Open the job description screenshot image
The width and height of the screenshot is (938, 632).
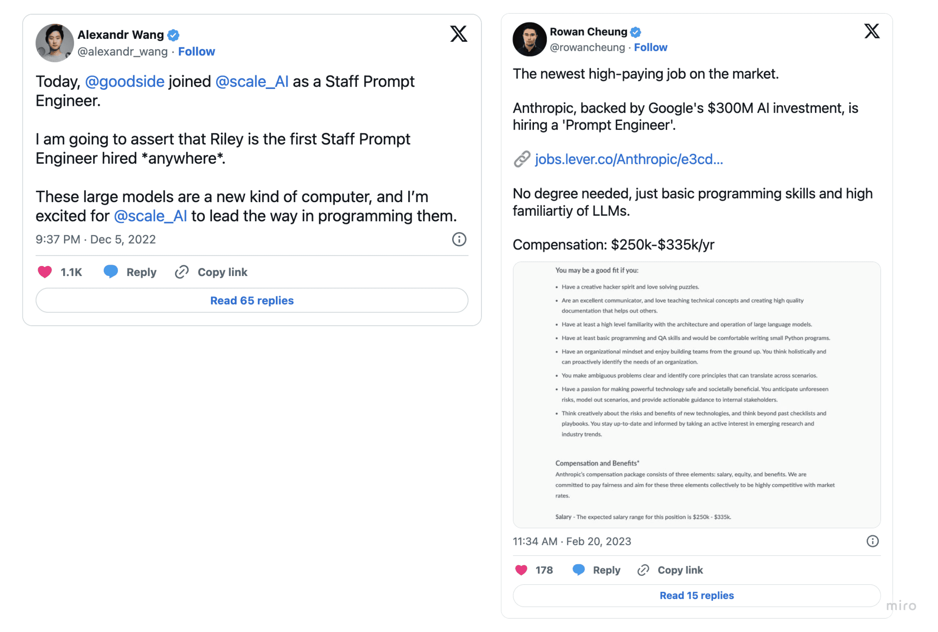coord(696,395)
